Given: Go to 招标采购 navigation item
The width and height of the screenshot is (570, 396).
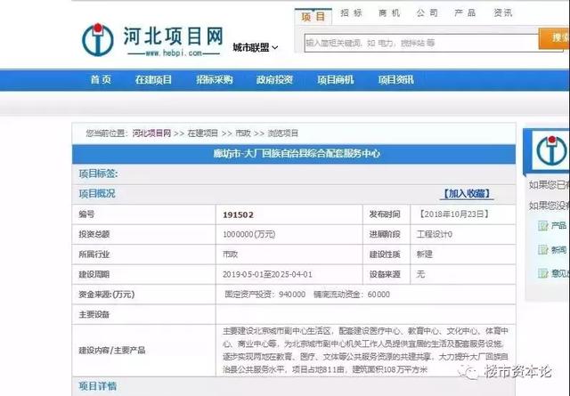Looking at the screenshot, I should tap(214, 80).
